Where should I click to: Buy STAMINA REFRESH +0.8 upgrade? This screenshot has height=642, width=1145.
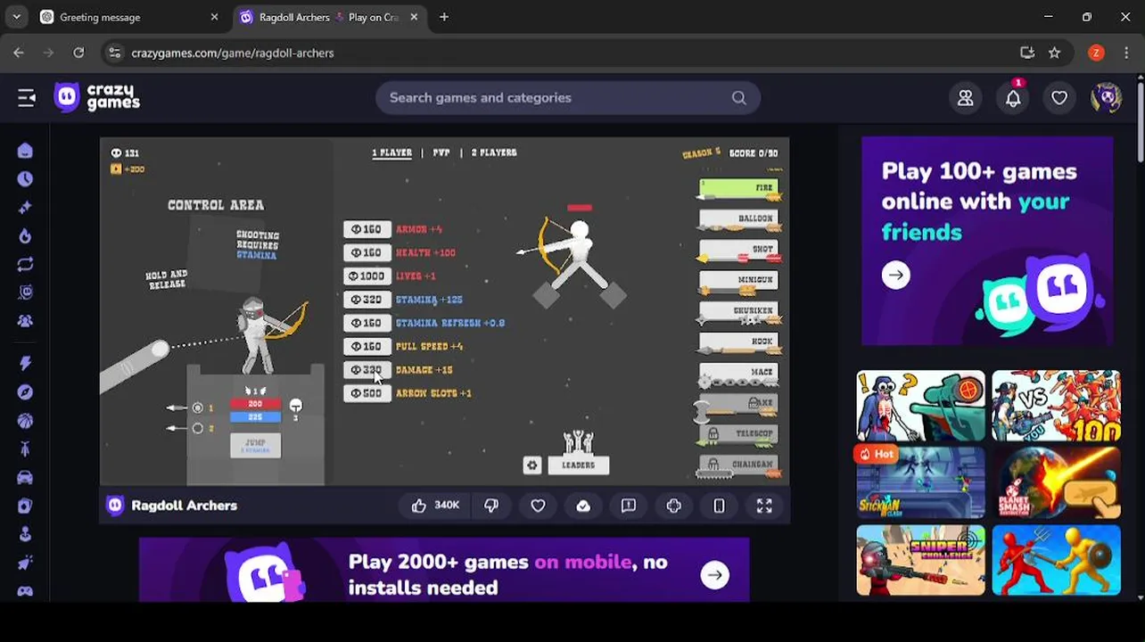pos(367,323)
